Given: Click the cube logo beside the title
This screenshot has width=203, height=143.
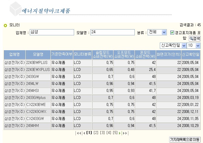Looking at the screenshot, I should 15,9.
